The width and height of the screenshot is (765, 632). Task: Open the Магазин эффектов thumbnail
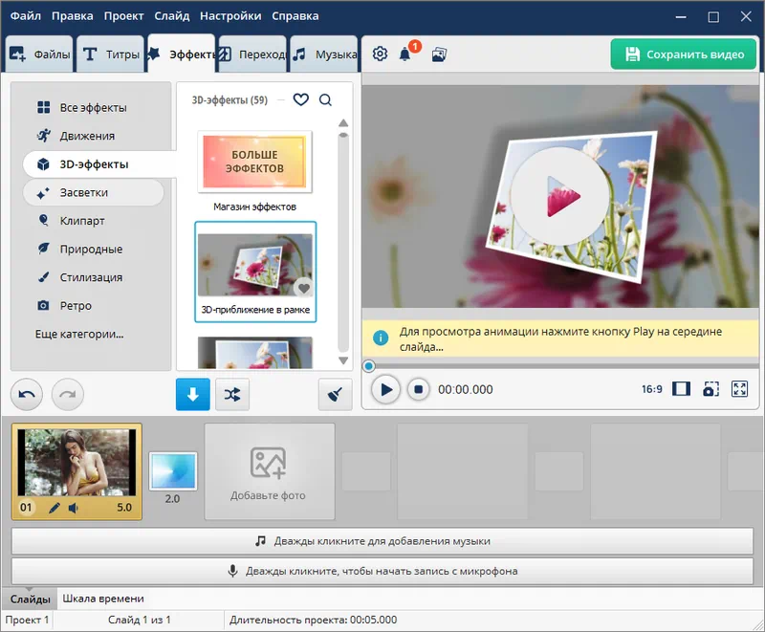pos(254,162)
